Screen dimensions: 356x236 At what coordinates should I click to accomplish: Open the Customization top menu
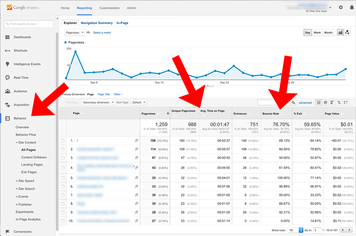click(x=109, y=8)
